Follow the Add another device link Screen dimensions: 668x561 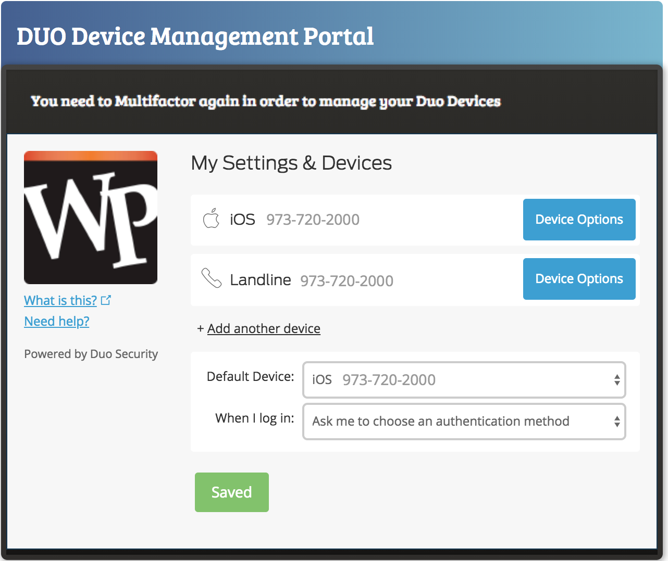pyautogui.click(x=264, y=329)
